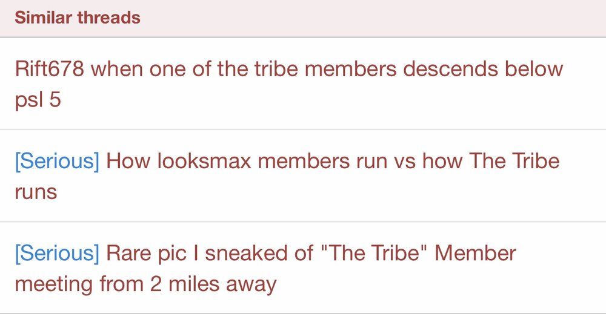Viewport: 606px width, 314px height.
Task: Filter by the Serious prefix on Rare pic thread
Action: pyautogui.click(x=57, y=253)
